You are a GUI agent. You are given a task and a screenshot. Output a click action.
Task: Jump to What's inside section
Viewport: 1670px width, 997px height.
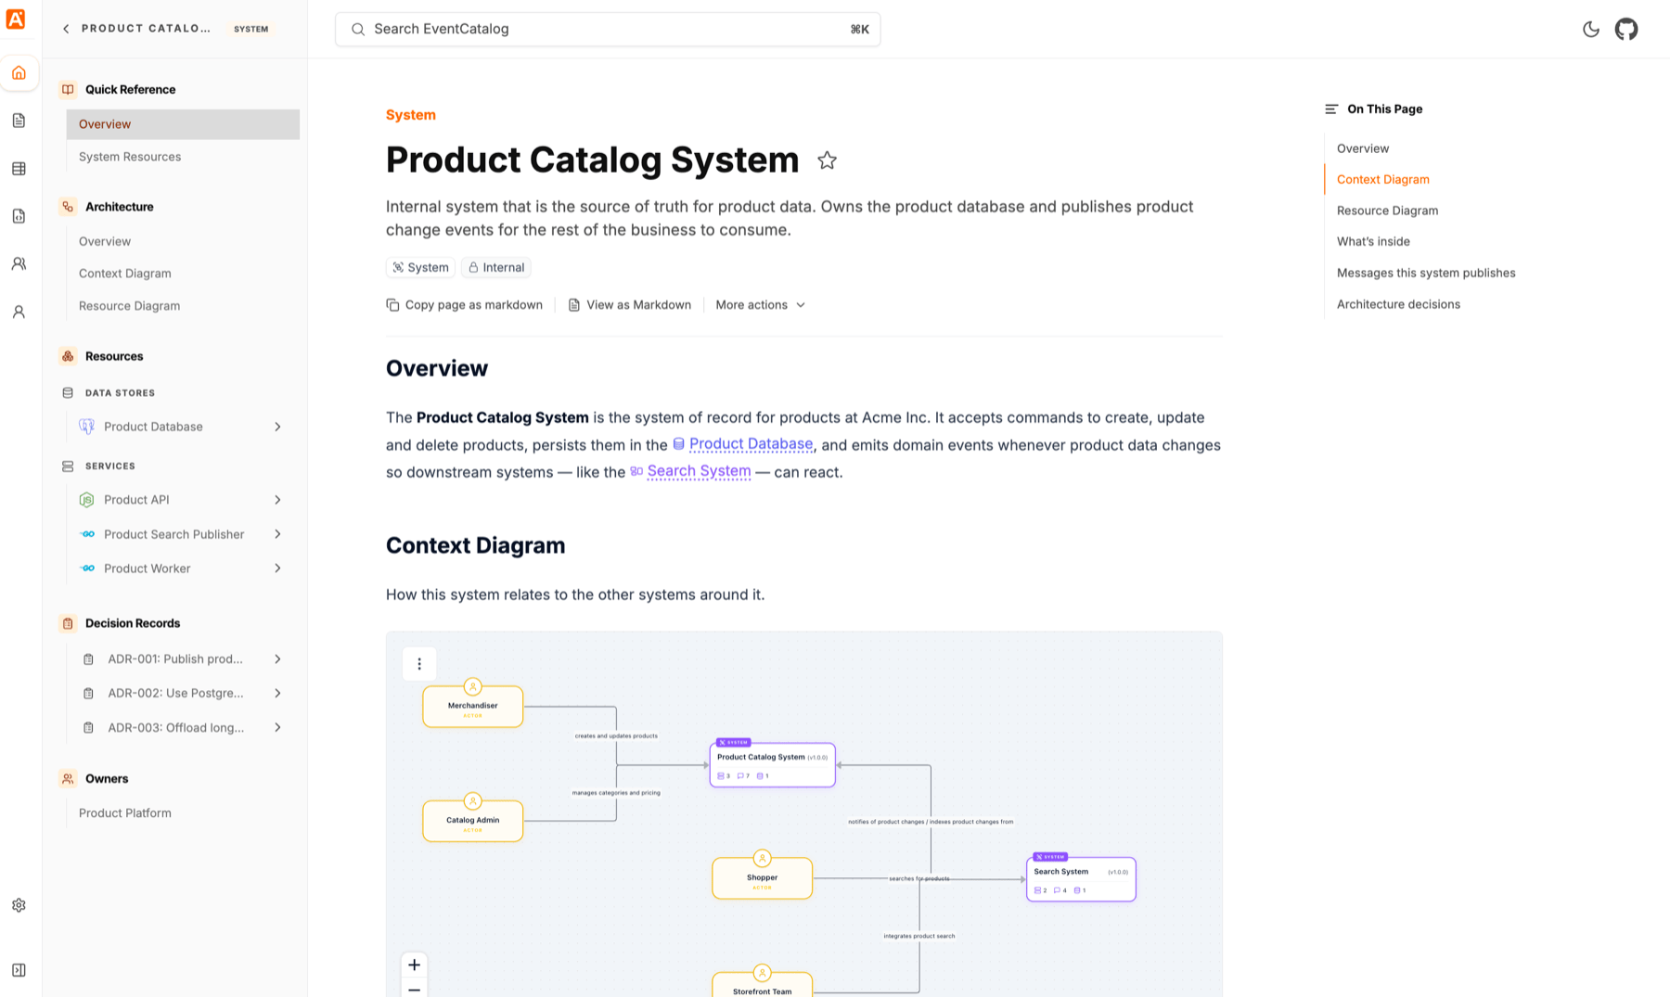tap(1373, 242)
